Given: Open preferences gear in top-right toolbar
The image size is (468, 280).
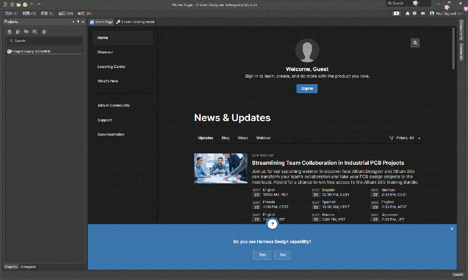Looking at the screenshot, I should pyautogui.click(x=415, y=13).
